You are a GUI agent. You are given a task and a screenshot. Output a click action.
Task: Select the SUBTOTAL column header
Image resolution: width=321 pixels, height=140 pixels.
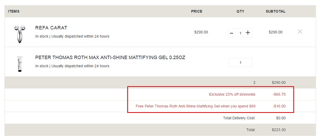pos(276,11)
